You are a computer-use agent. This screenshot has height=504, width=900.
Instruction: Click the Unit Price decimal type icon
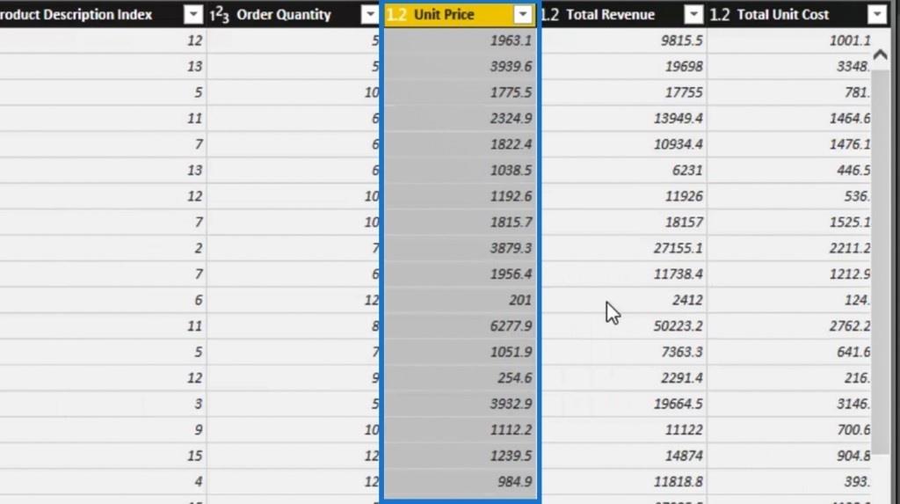(x=396, y=14)
